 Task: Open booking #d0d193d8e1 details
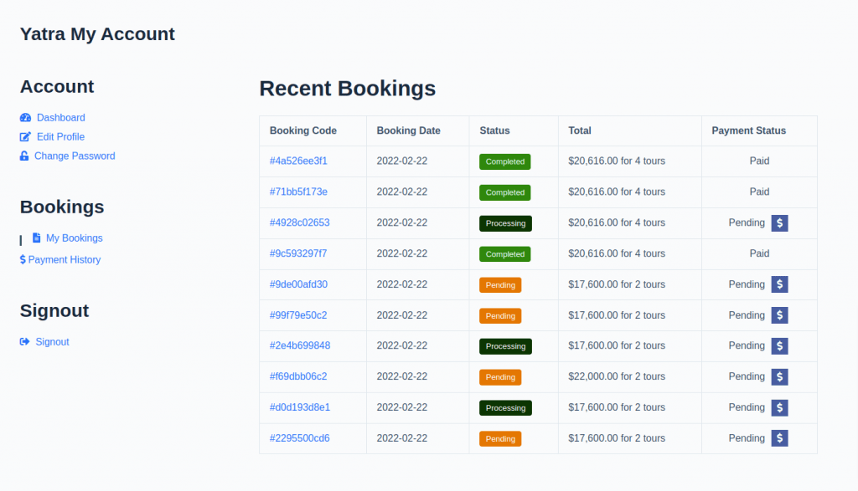298,407
